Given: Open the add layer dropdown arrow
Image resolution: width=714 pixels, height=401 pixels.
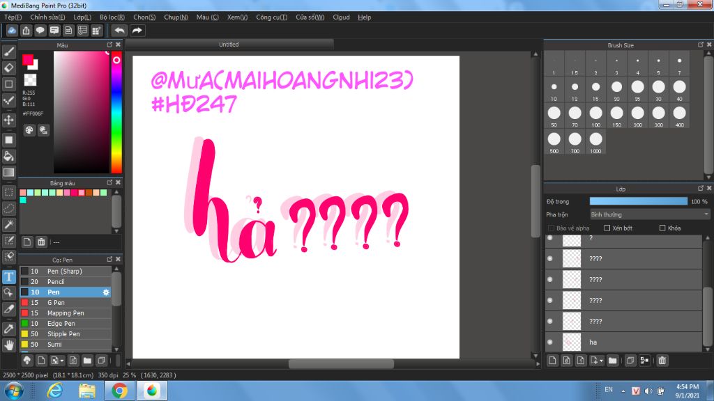Looking at the screenshot, I should pos(602,361).
